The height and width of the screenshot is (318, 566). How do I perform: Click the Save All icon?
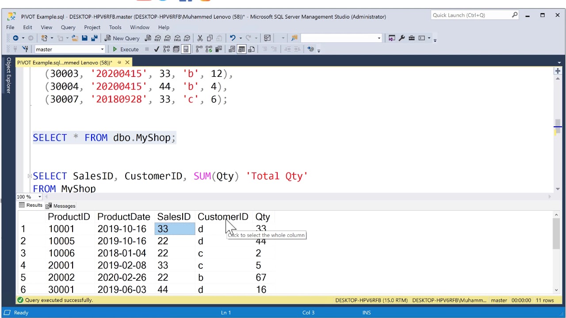coord(94,38)
